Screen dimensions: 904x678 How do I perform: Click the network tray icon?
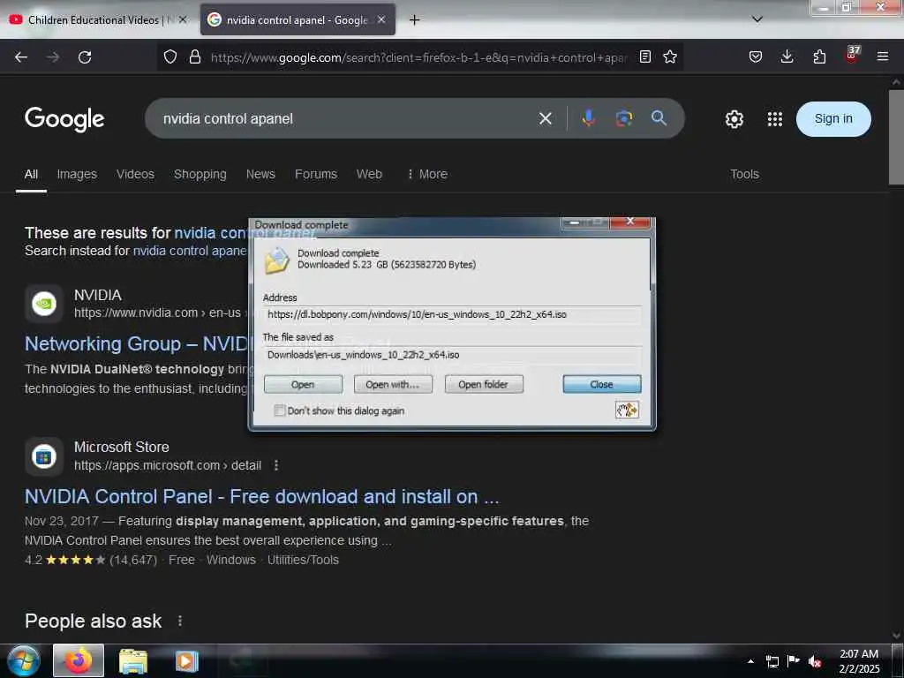point(772,661)
